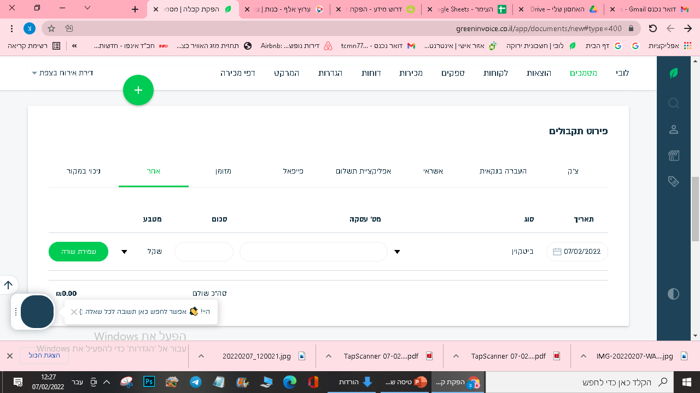700x393 pixels.
Task: Open the דירת אירוח בצפת business dropdown
Action: 62,73
